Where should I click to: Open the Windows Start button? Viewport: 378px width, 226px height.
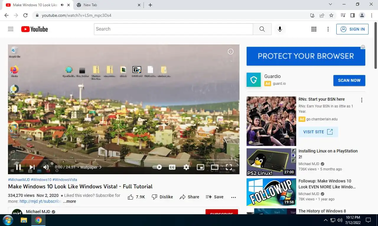pos(7,220)
